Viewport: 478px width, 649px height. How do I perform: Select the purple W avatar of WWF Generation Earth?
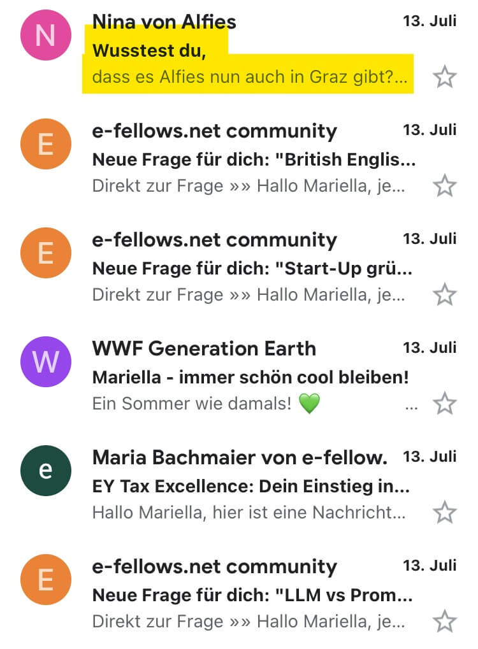click(45, 362)
